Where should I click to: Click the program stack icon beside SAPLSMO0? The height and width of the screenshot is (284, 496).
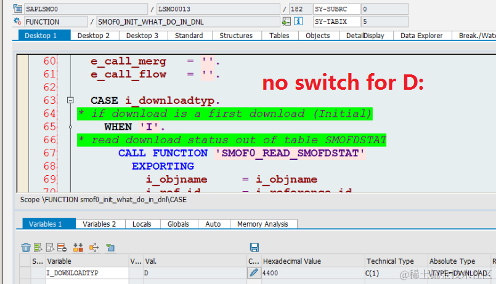pos(17,9)
